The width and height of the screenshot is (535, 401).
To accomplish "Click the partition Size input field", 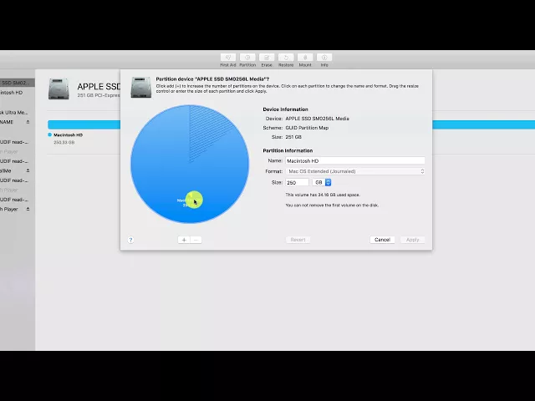I will pos(297,182).
